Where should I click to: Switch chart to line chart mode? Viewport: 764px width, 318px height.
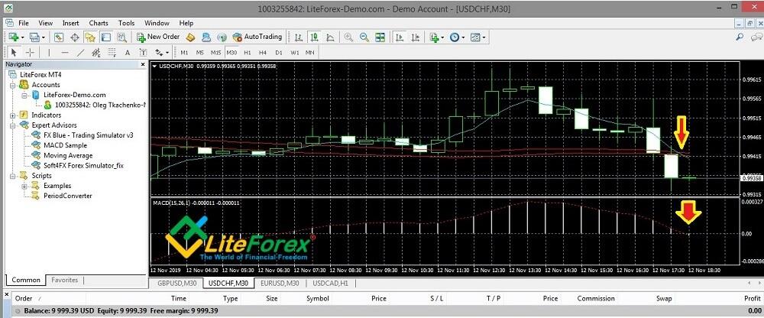pyautogui.click(x=330, y=37)
